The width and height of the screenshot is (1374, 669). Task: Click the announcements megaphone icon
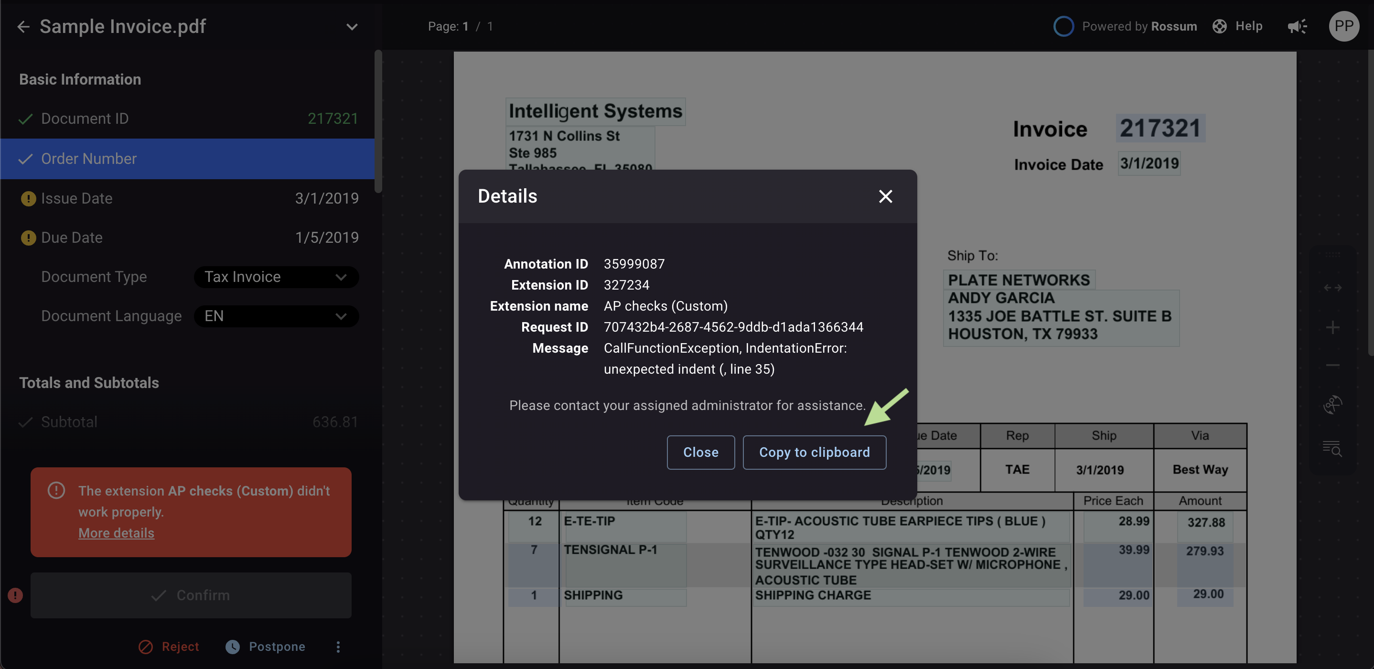(x=1297, y=26)
